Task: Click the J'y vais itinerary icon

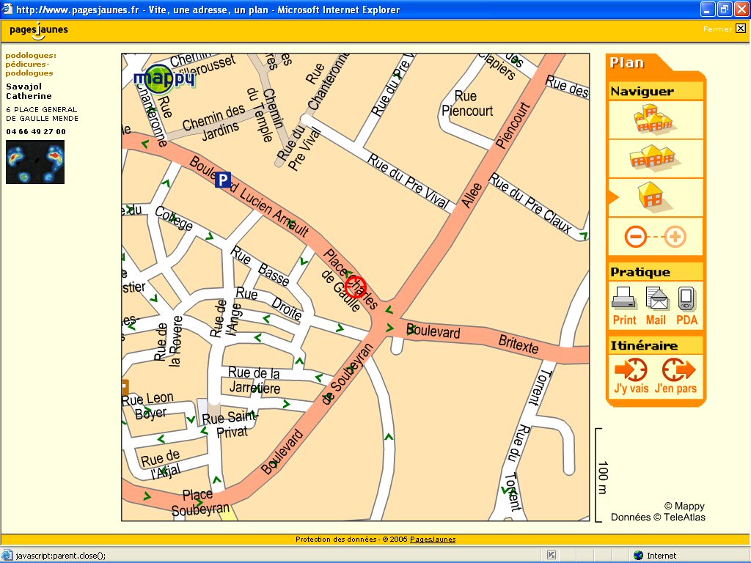Action: [x=631, y=369]
